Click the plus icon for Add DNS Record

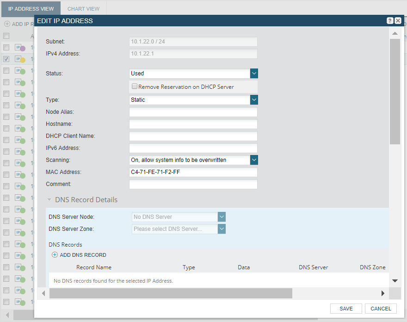[55, 255]
